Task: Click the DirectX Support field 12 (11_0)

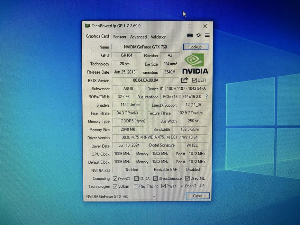Action: click(x=193, y=105)
